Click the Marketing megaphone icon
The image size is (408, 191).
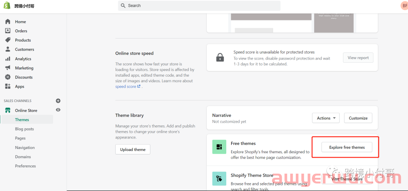click(x=8, y=68)
